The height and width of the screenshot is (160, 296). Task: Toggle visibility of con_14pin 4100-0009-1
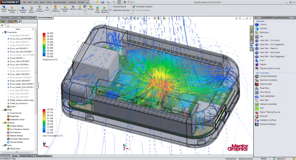[x=8, y=61]
